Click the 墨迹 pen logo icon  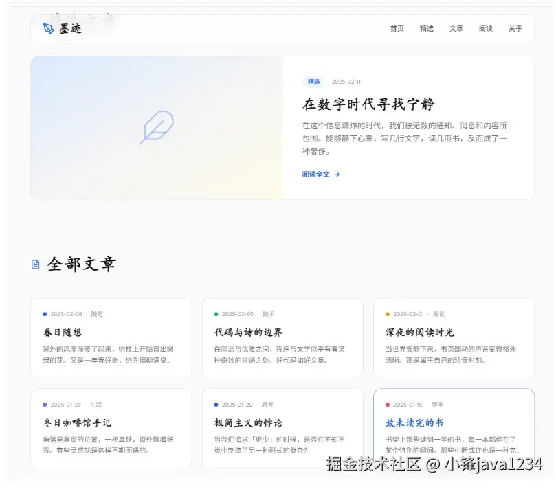click(x=48, y=28)
